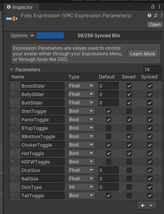Click the preset sliders icon in header
Screen dimensions: 164x214
pos(156,15)
